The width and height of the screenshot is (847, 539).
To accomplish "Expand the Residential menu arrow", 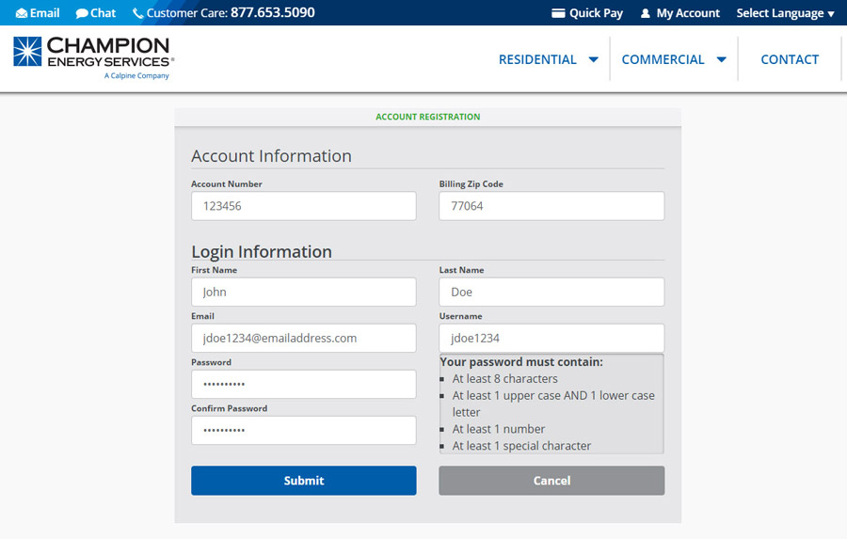I will pyautogui.click(x=593, y=59).
